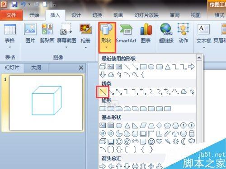Add a hyperlink with the 超链接 button
The image size is (226, 169).
click(166, 34)
